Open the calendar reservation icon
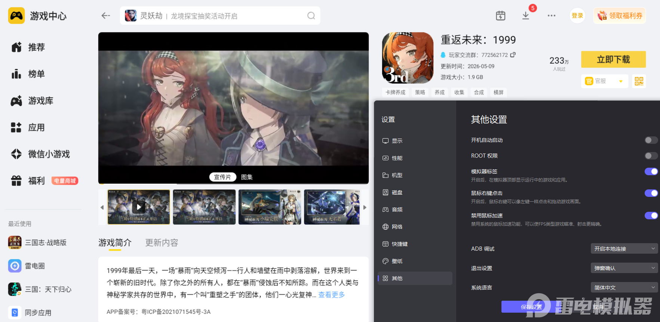 pyautogui.click(x=500, y=16)
